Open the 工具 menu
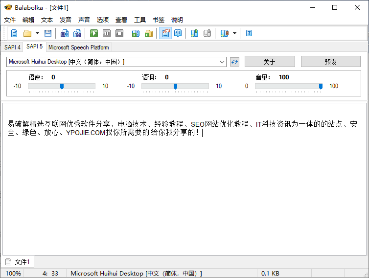Image resolution: width=369 pixels, height=278 pixels. click(x=140, y=20)
